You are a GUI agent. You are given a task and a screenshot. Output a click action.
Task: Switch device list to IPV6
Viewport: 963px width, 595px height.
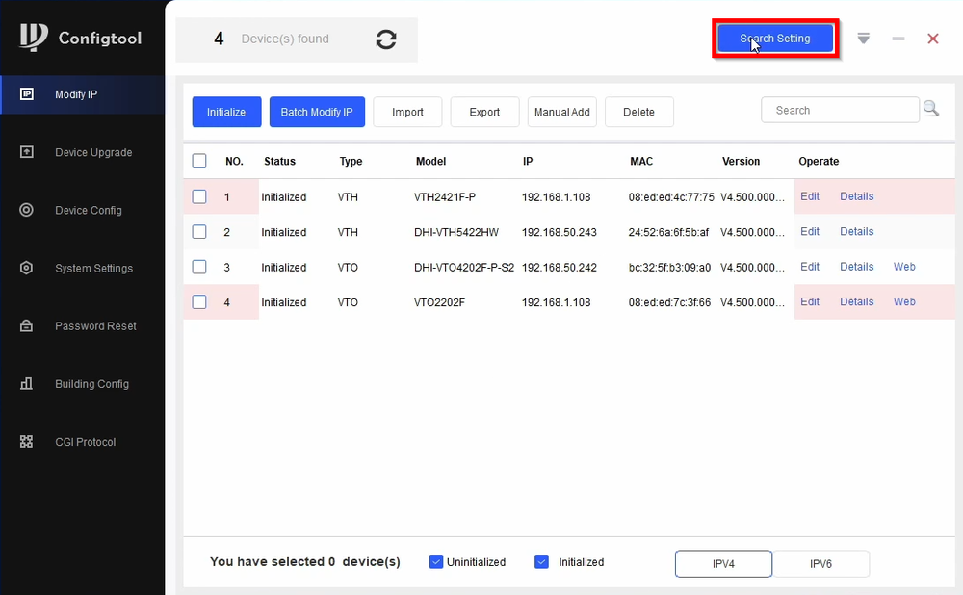pos(821,563)
